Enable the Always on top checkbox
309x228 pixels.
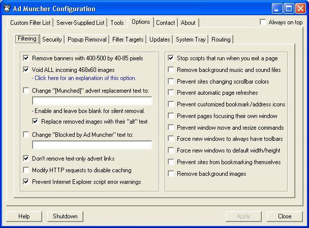click(263, 22)
